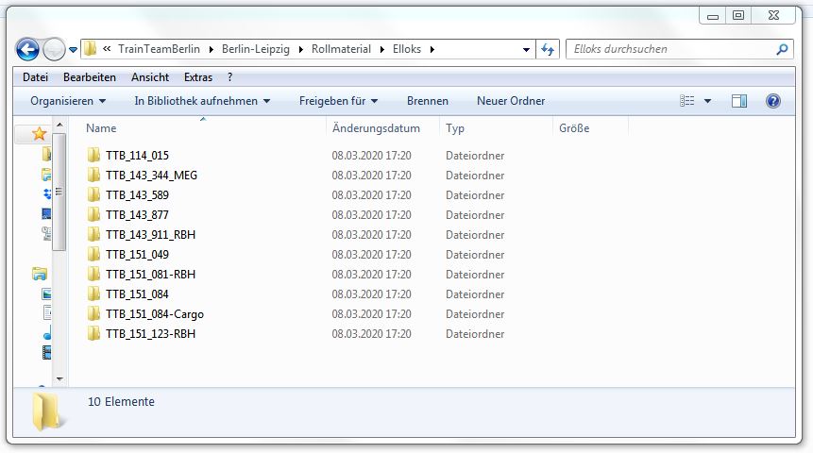The width and height of the screenshot is (813, 453).
Task: Select folder icon of TTB_143_589
Action: tap(93, 194)
